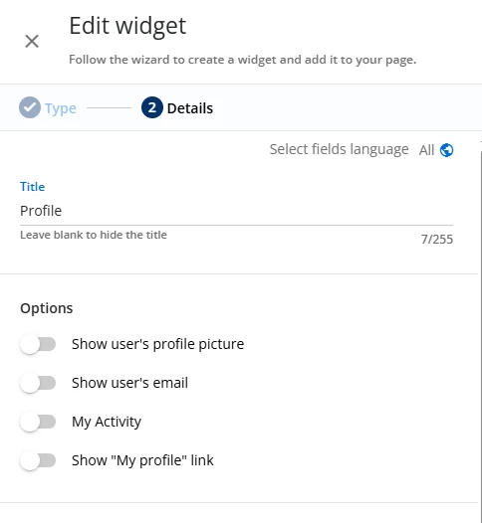Image resolution: width=482 pixels, height=523 pixels.
Task: Click the 7/255 character counter
Action: (437, 240)
